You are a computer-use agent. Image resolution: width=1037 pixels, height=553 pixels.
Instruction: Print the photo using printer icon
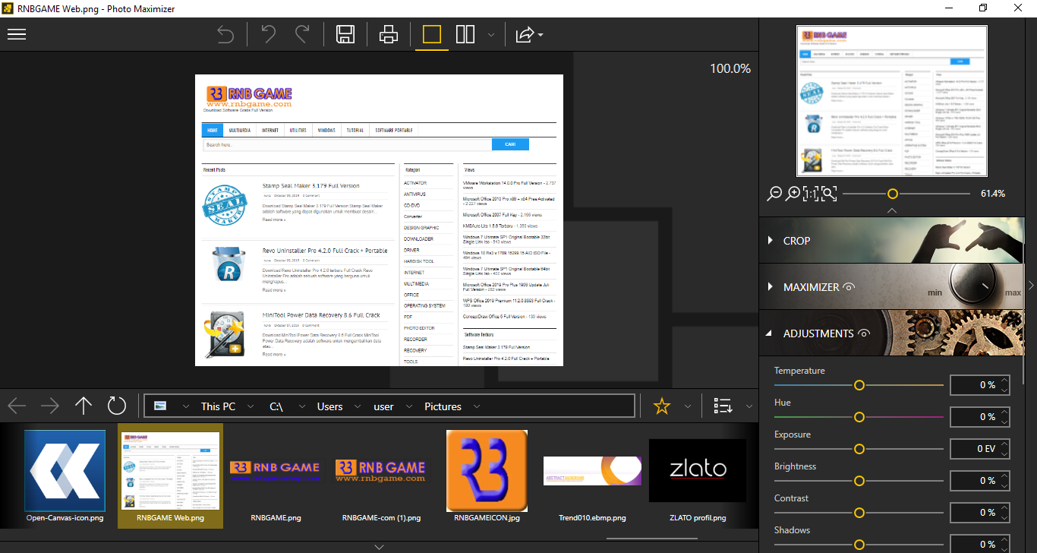(388, 34)
